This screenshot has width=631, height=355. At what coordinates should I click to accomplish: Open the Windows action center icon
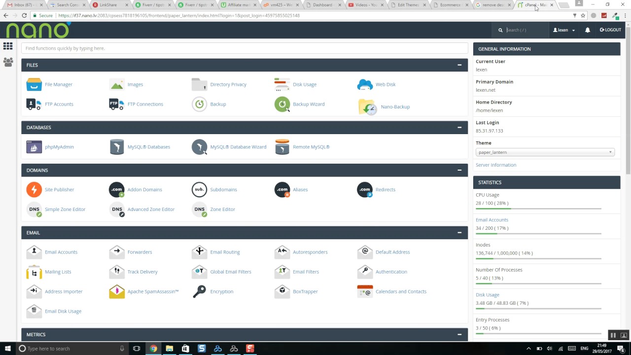coord(621,349)
